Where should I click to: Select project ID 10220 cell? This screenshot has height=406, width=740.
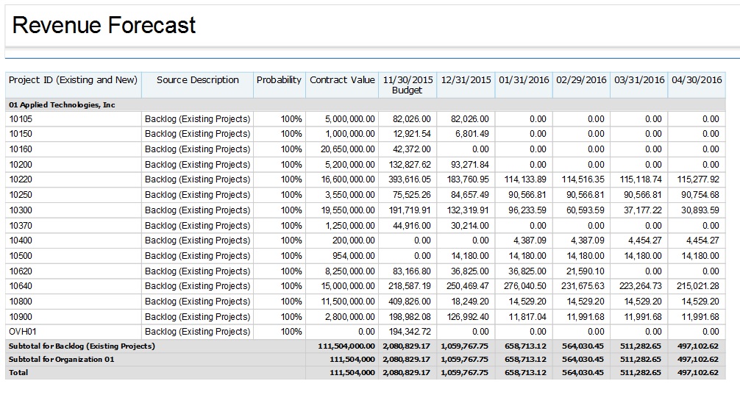(x=21, y=179)
